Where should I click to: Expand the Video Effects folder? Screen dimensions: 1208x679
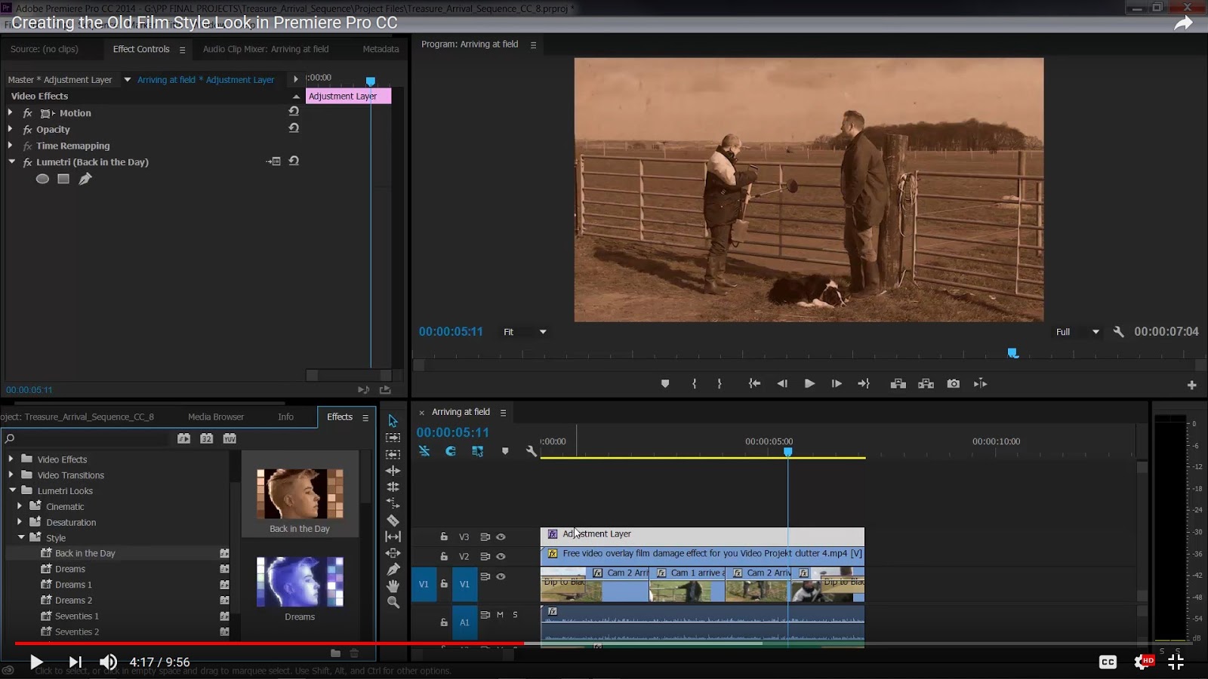point(11,459)
